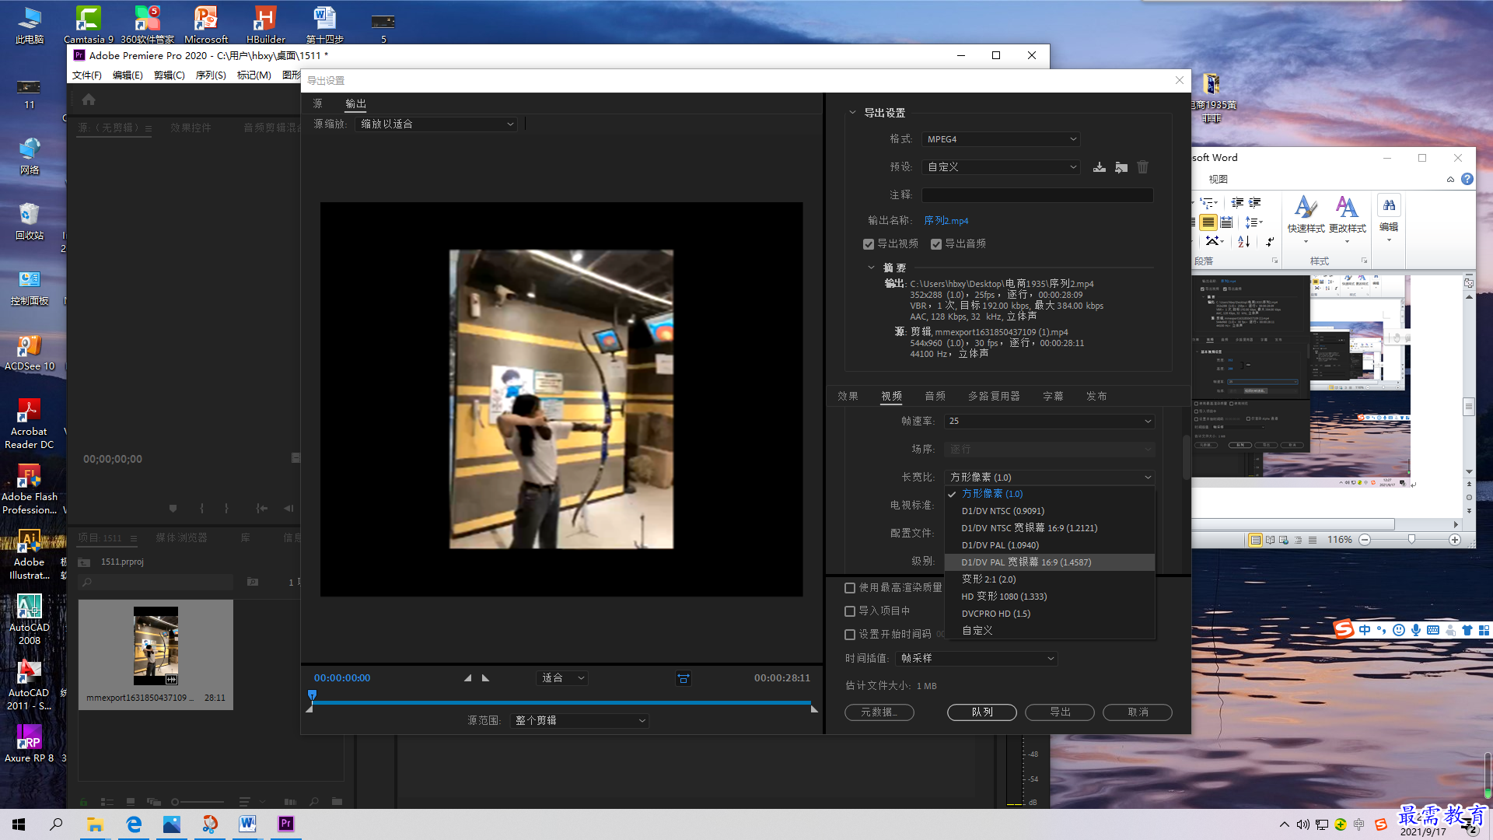
Task: Switch to the Effects tab
Action: click(x=848, y=397)
